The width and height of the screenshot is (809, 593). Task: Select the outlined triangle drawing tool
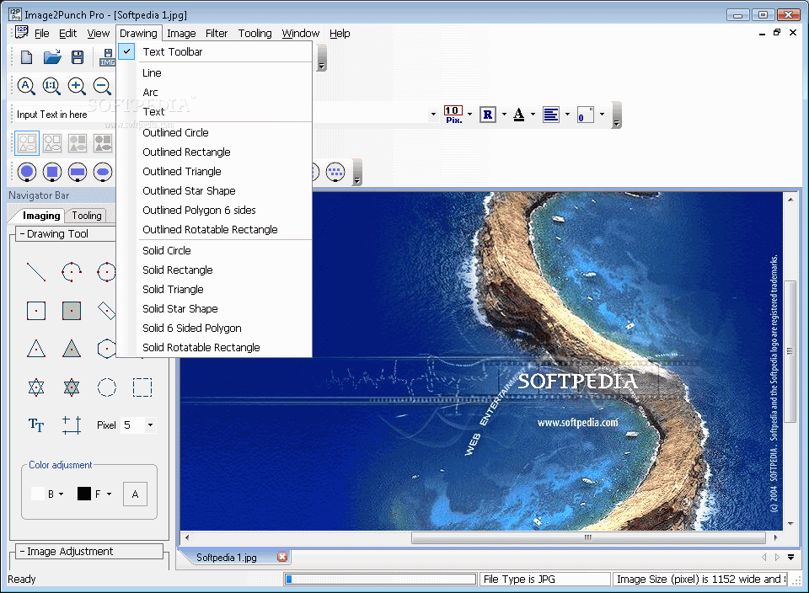point(36,349)
